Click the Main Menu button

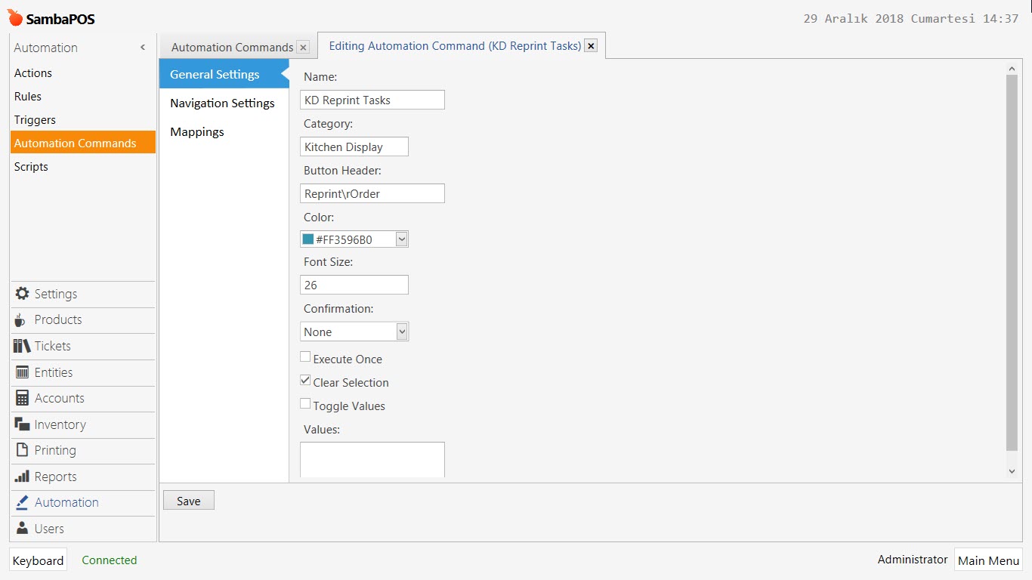click(x=988, y=560)
